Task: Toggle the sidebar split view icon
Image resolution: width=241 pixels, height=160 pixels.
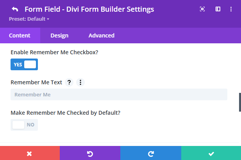Action: (x=218, y=9)
